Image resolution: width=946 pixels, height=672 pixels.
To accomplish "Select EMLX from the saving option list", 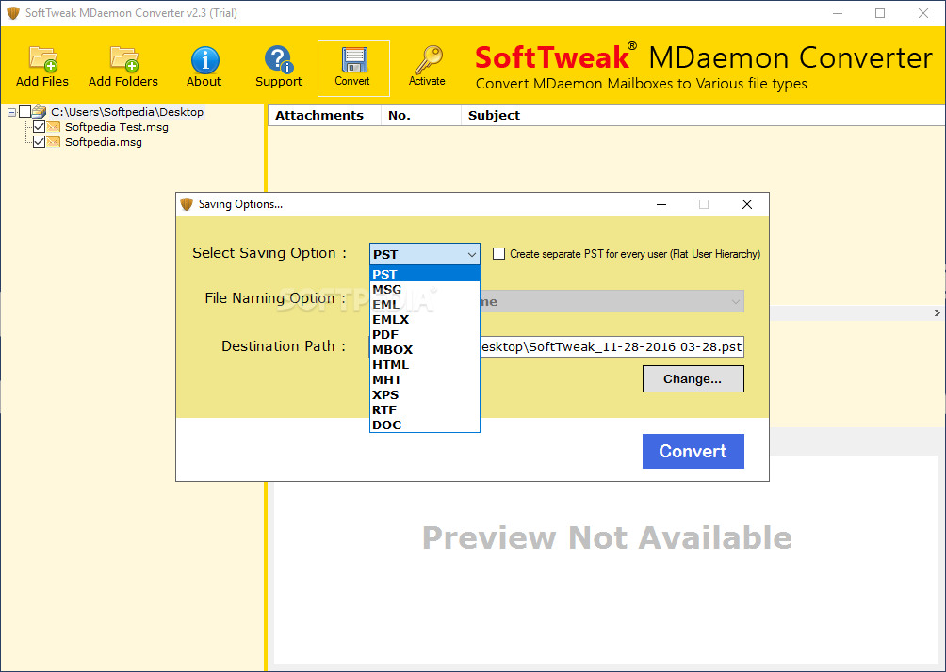I will tap(425, 319).
